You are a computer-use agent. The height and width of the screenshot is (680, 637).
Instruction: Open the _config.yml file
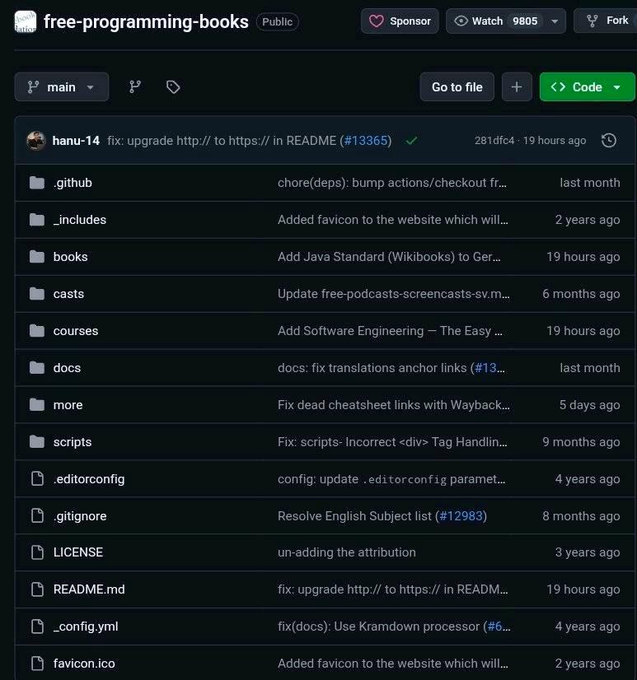[x=86, y=626]
